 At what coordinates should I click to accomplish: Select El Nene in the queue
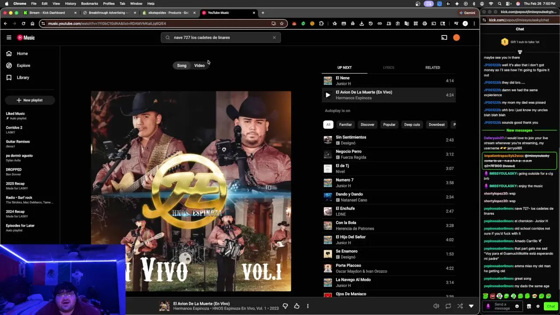[x=388, y=80]
